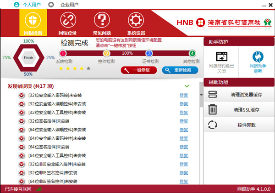Click the Finish hexagon progress indicator
The image size is (275, 193).
28,57
